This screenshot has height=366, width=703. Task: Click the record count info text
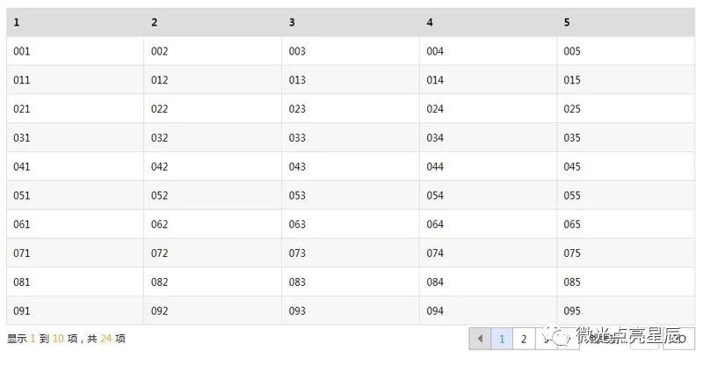click(66, 339)
